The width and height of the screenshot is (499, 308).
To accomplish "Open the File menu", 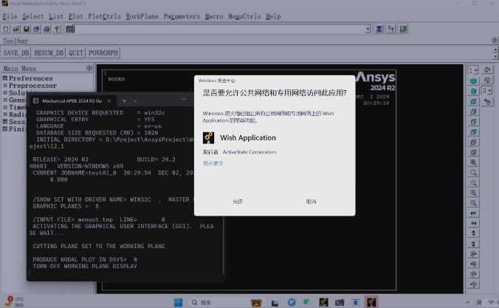I will pos(10,16).
